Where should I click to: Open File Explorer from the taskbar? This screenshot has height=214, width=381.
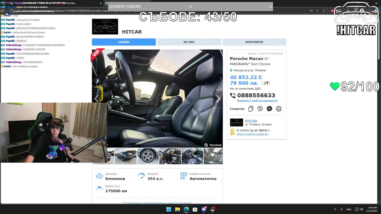pos(177,209)
